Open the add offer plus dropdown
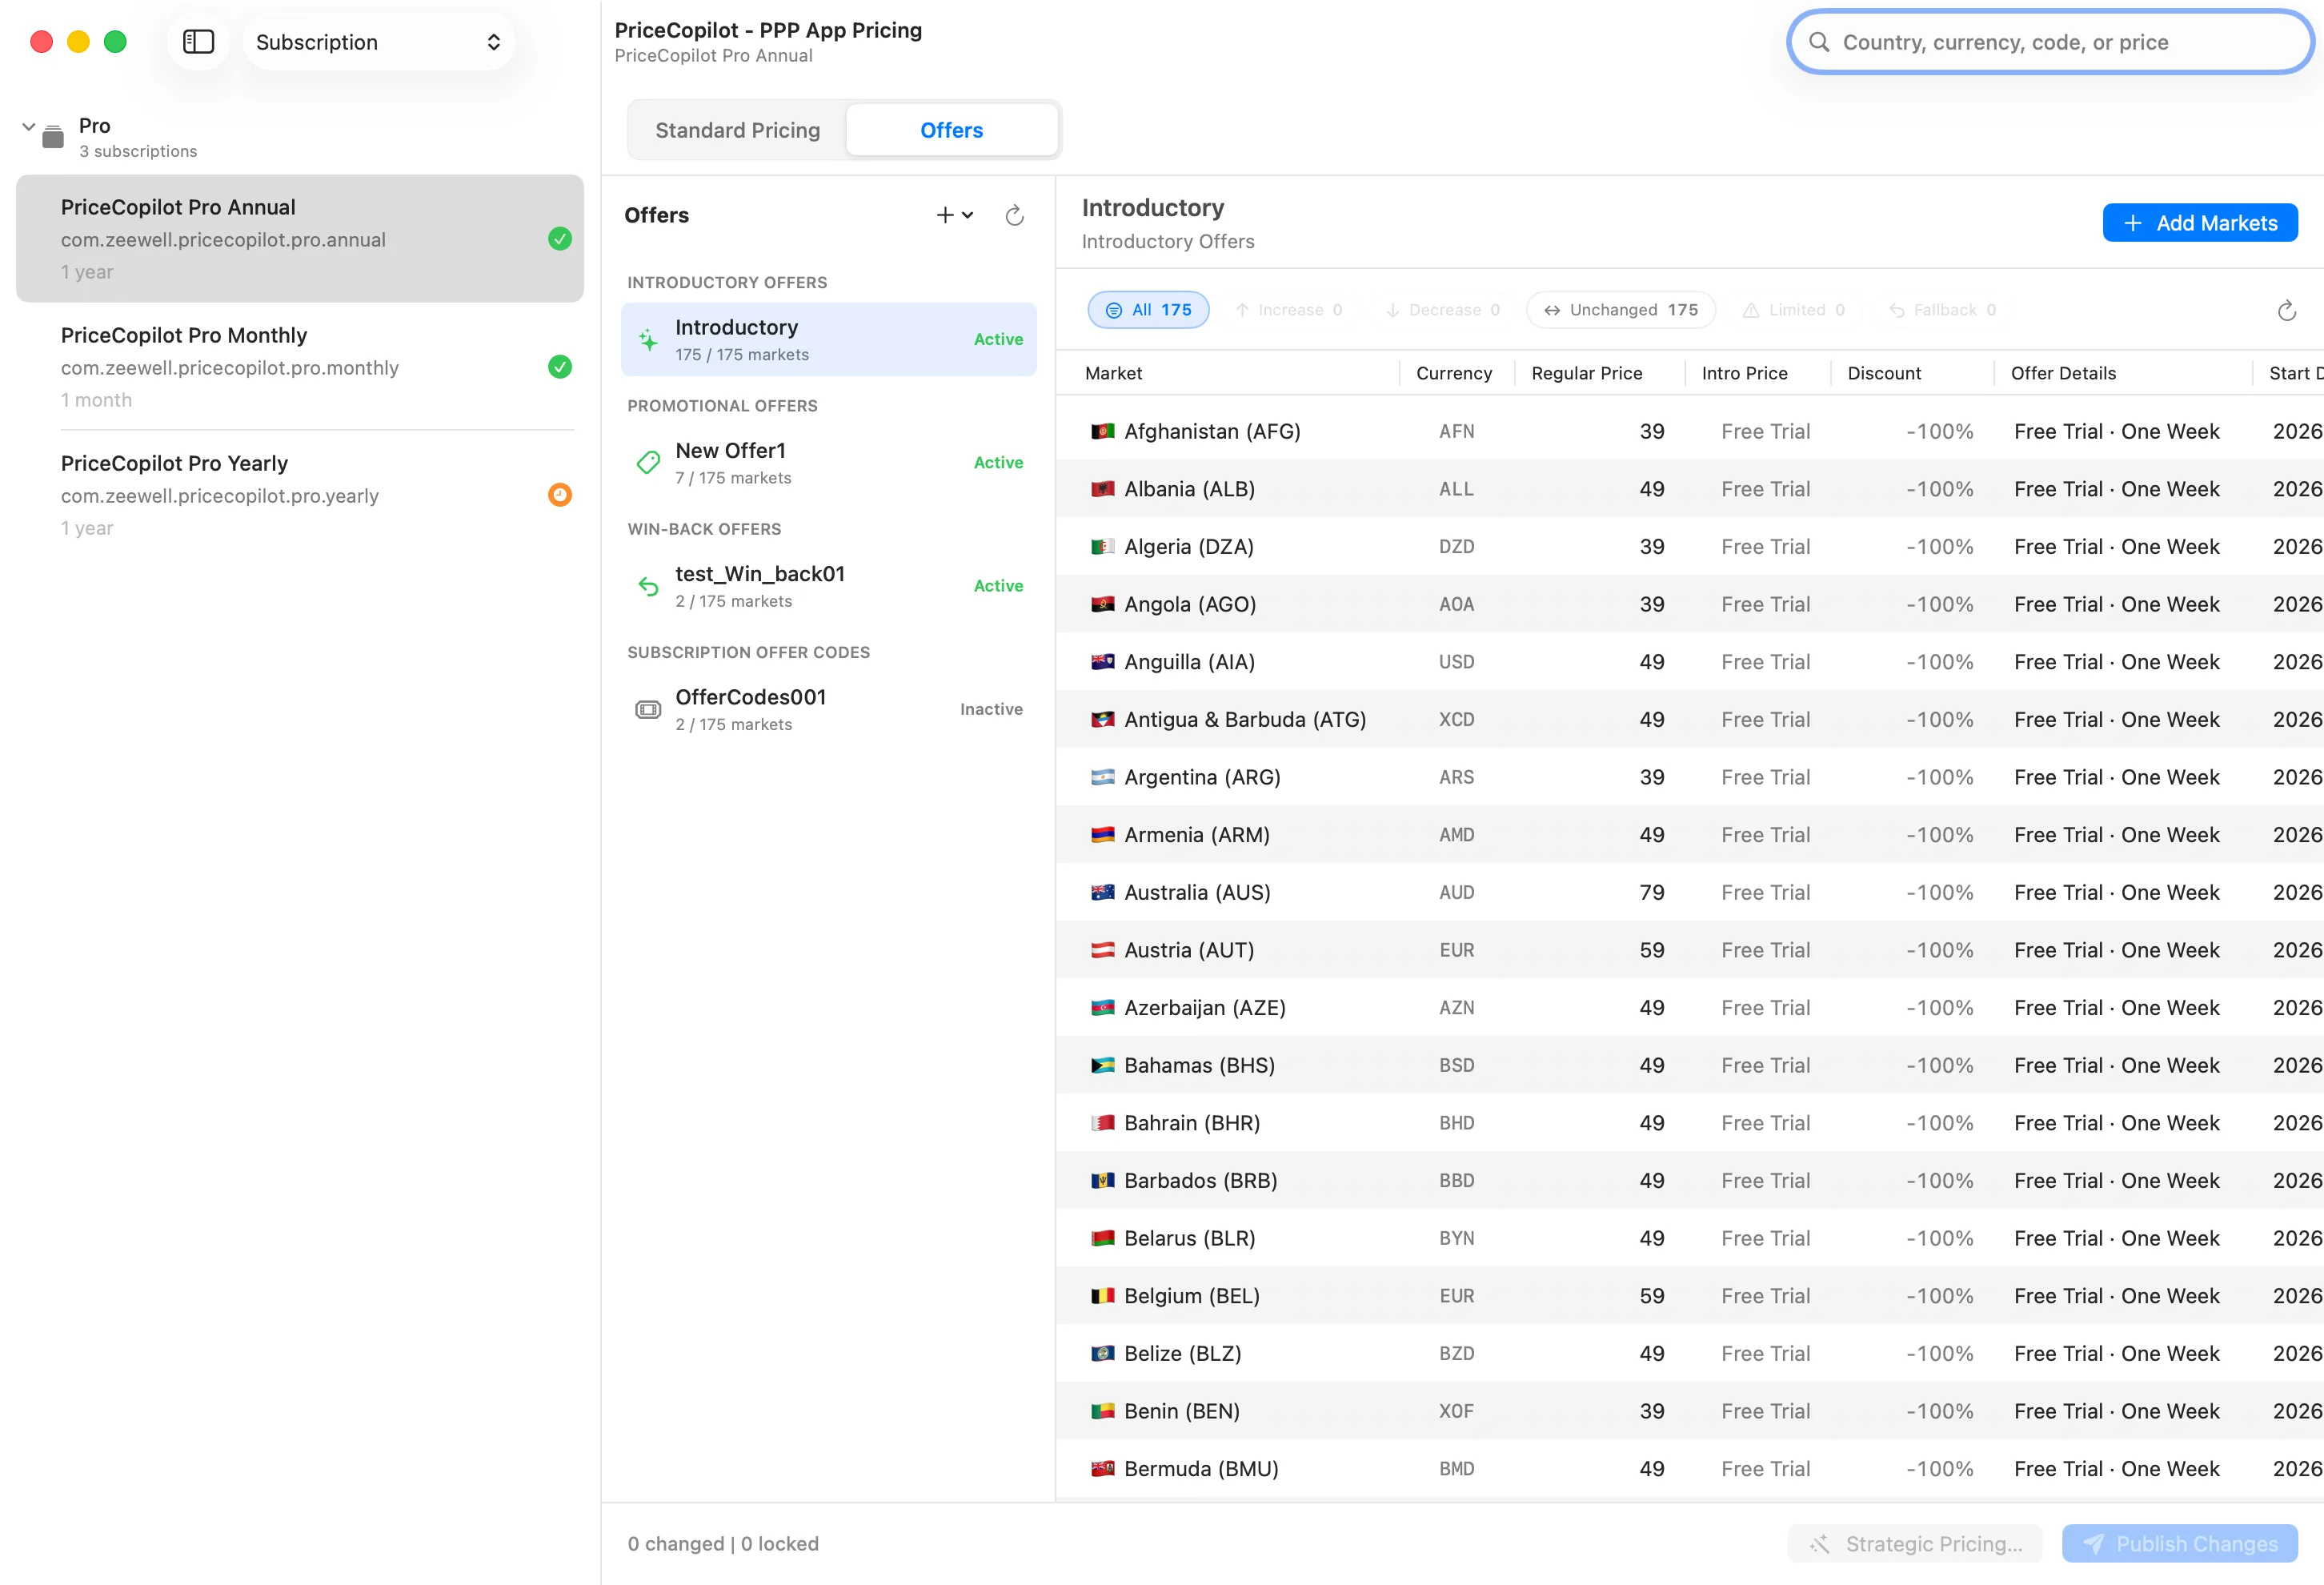The image size is (2324, 1585). pyautogui.click(x=955, y=215)
